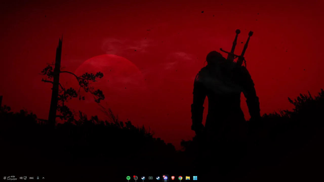Click the Steam icon beside Discord
Image resolution: width=324 pixels, height=182 pixels.
tap(158, 178)
